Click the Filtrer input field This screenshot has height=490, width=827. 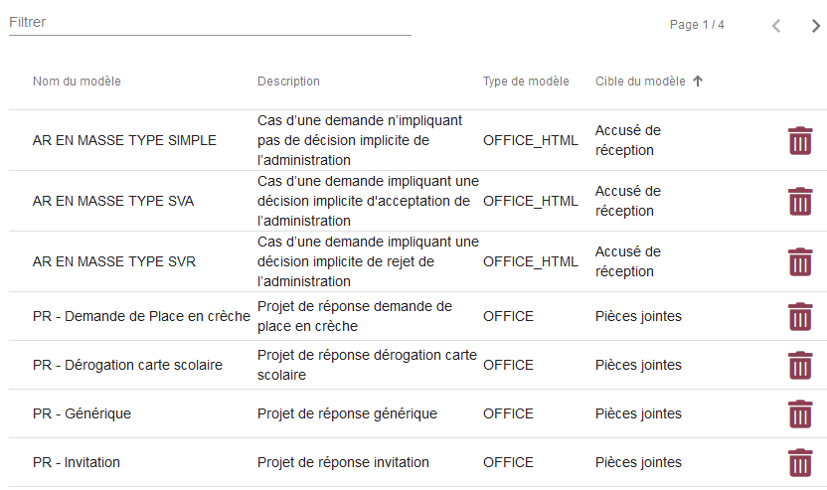point(210,22)
